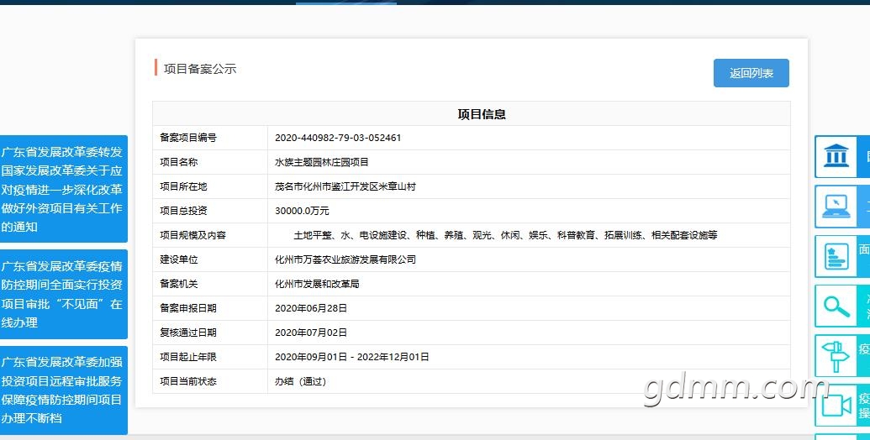
Task: Click the magnifying glass search icon
Action: 836,306
